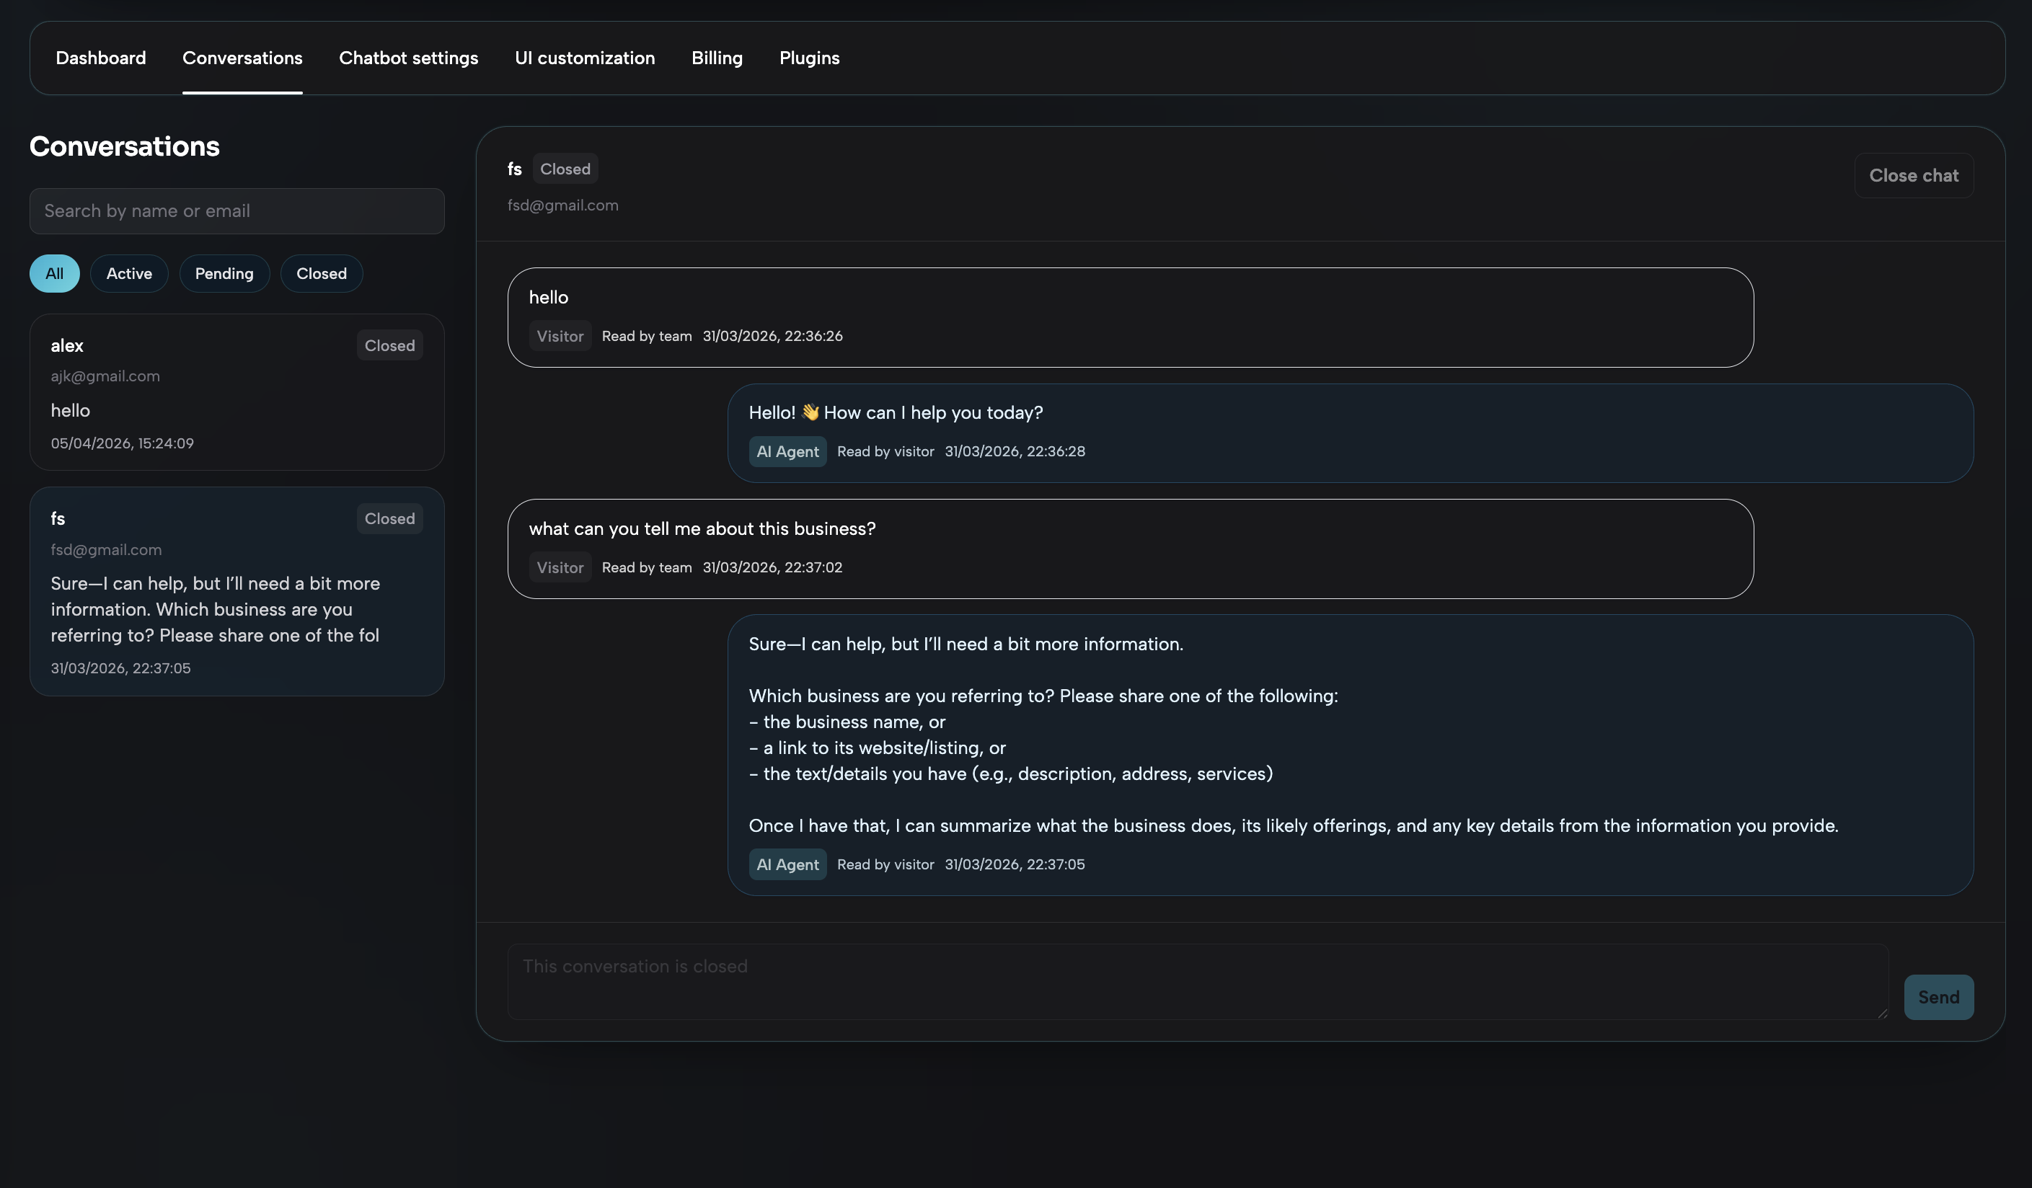Select the Conversations tab

(x=242, y=58)
